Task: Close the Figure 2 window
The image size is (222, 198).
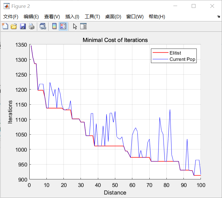Action: tap(212, 6)
